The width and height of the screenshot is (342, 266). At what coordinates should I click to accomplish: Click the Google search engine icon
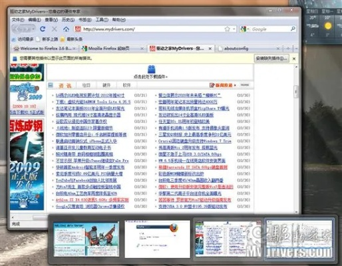[x=243, y=29]
